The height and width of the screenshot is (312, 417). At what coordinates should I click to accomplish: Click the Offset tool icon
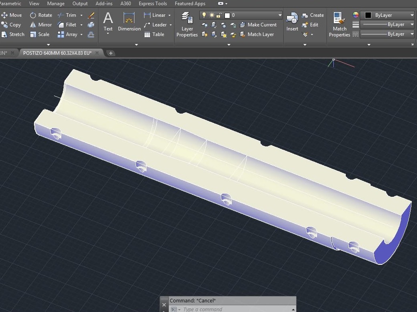(91, 34)
